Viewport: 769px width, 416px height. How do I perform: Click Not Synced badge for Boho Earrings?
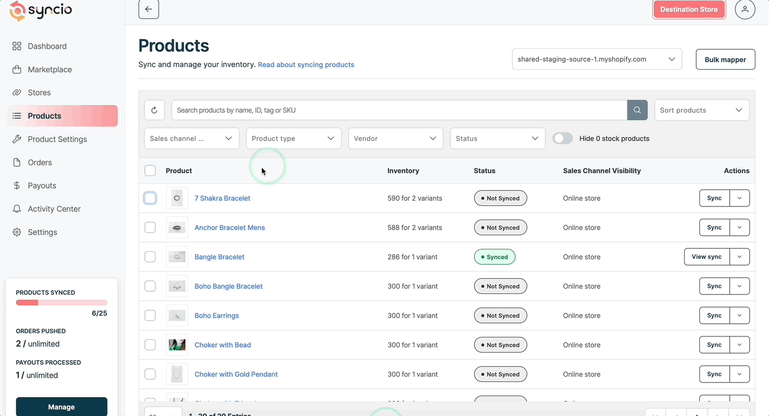point(500,315)
